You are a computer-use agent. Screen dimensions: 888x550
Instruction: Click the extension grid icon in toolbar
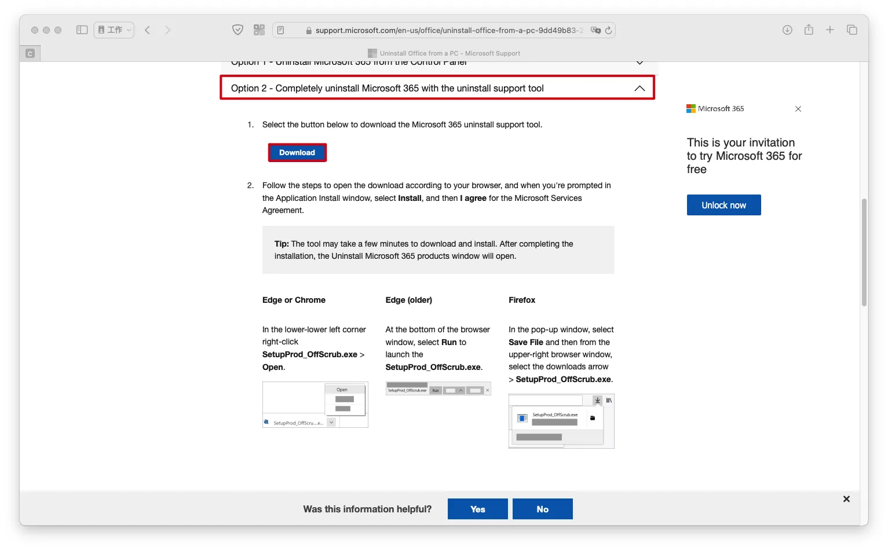259,30
